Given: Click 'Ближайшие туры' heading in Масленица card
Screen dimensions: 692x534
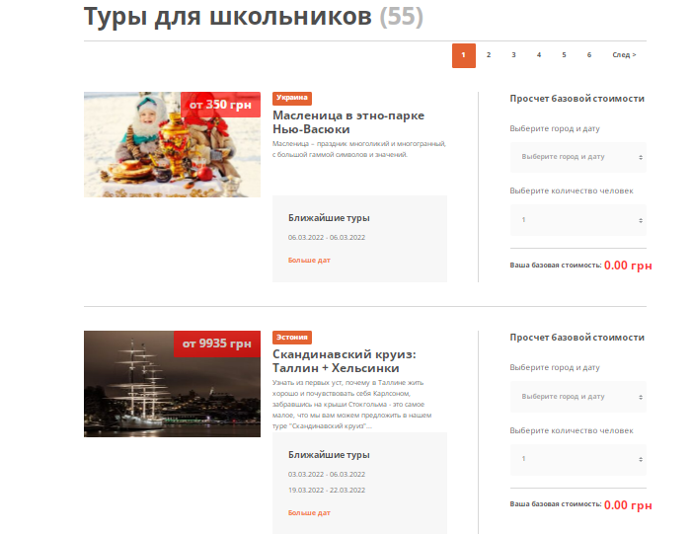Looking at the screenshot, I should click(329, 218).
